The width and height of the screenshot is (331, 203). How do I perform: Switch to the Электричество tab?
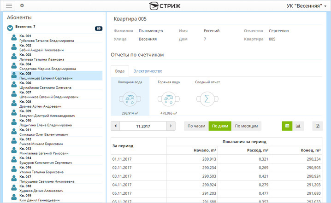(148, 71)
